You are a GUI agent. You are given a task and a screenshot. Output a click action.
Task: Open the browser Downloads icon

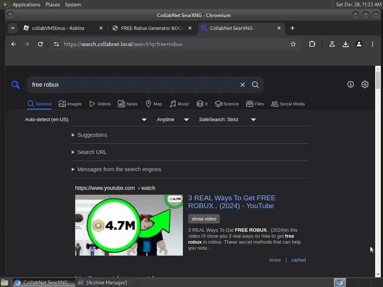(345, 44)
